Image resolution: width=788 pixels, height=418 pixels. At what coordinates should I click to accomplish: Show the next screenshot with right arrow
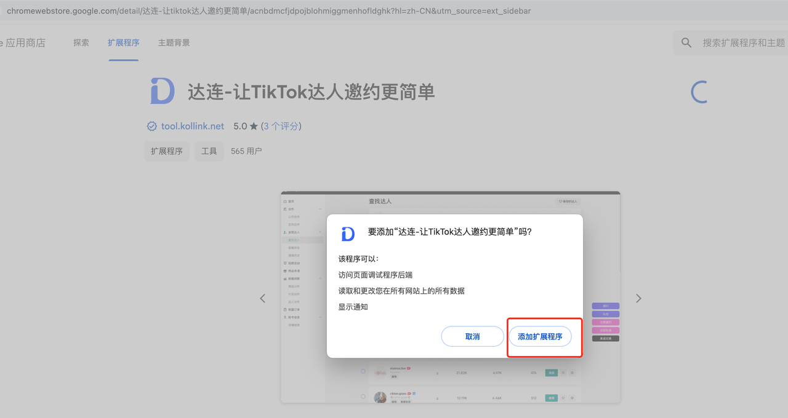point(638,298)
